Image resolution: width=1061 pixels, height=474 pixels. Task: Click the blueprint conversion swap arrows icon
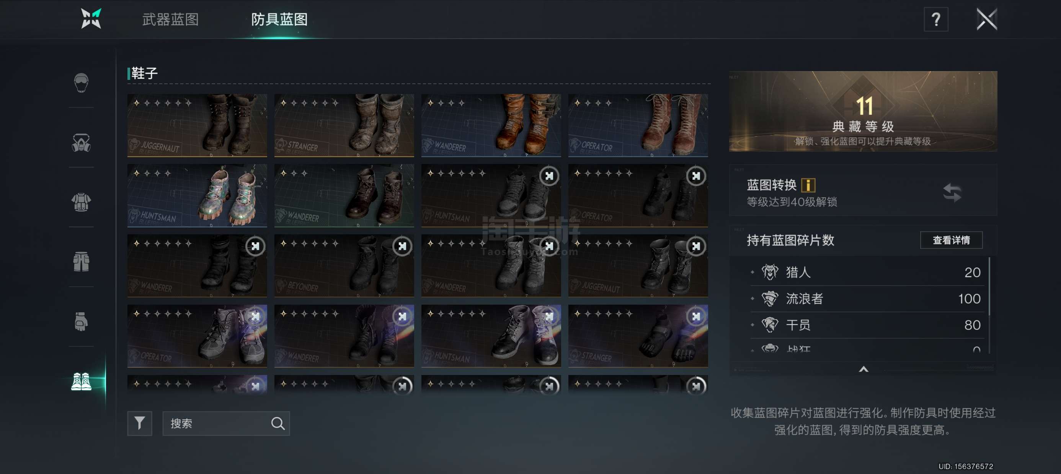pos(952,192)
